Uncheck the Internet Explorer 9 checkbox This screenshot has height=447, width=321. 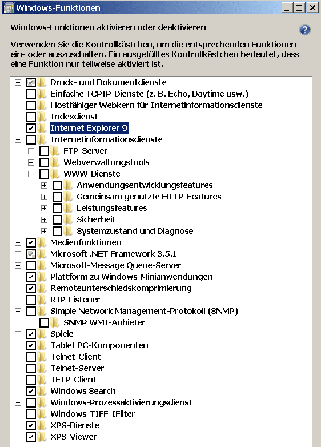click(31, 128)
